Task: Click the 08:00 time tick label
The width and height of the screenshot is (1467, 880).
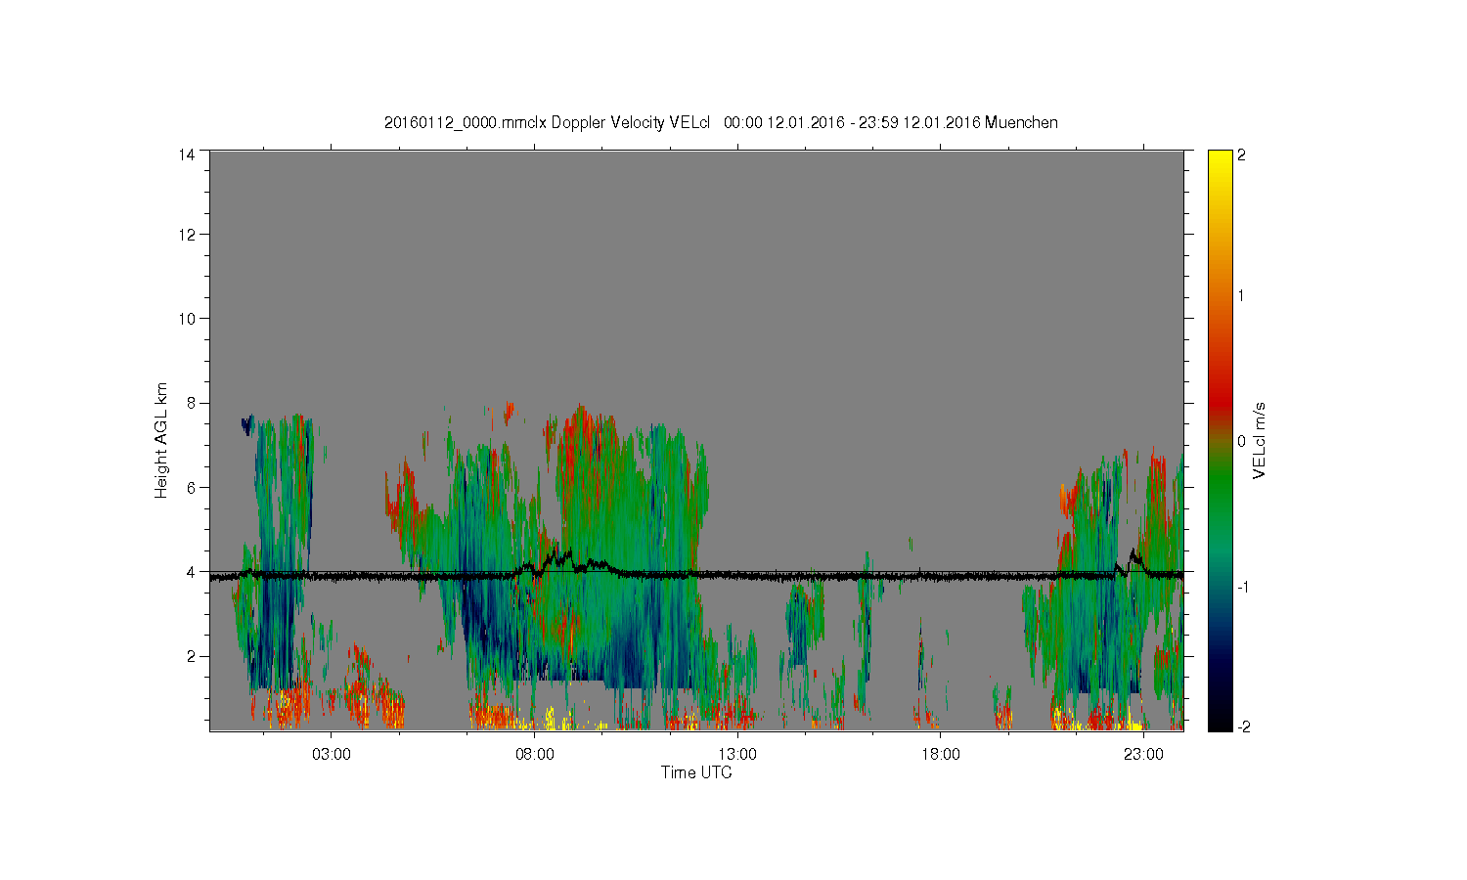Action: [535, 754]
